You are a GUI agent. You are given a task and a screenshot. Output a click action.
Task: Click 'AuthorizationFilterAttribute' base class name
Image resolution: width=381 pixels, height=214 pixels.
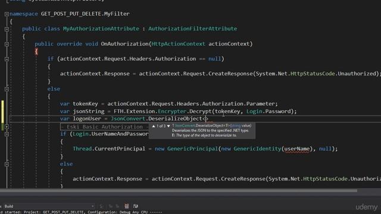click(192, 29)
